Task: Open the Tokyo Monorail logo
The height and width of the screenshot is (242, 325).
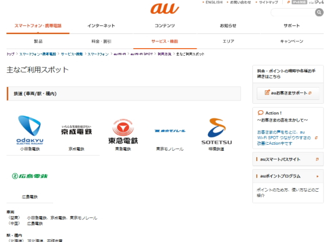Action: click(170, 131)
